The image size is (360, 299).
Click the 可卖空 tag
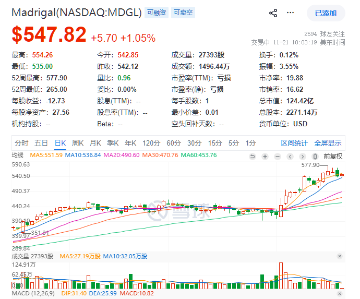coord(183,13)
